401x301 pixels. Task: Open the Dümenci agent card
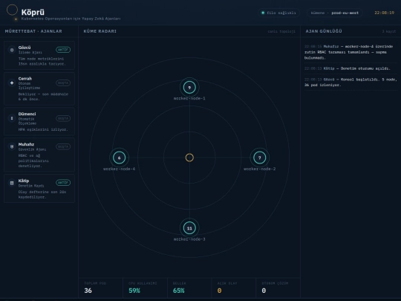point(39,121)
